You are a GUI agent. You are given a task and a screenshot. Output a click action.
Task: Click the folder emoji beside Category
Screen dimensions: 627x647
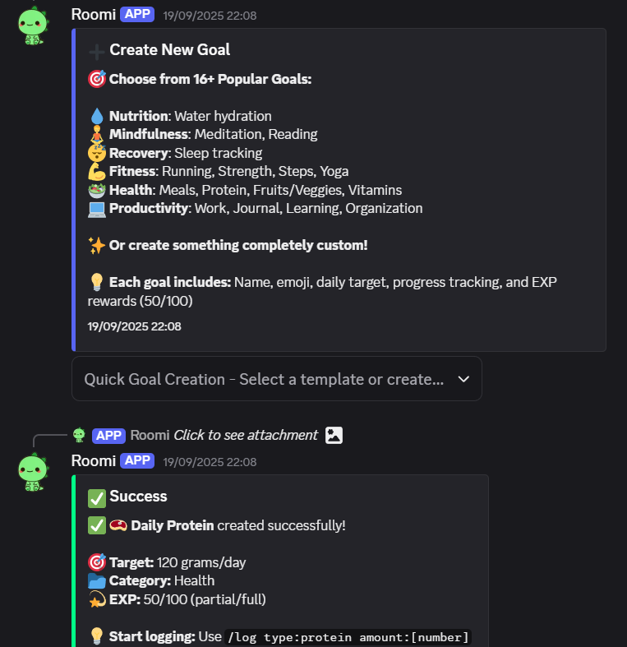coord(97,580)
